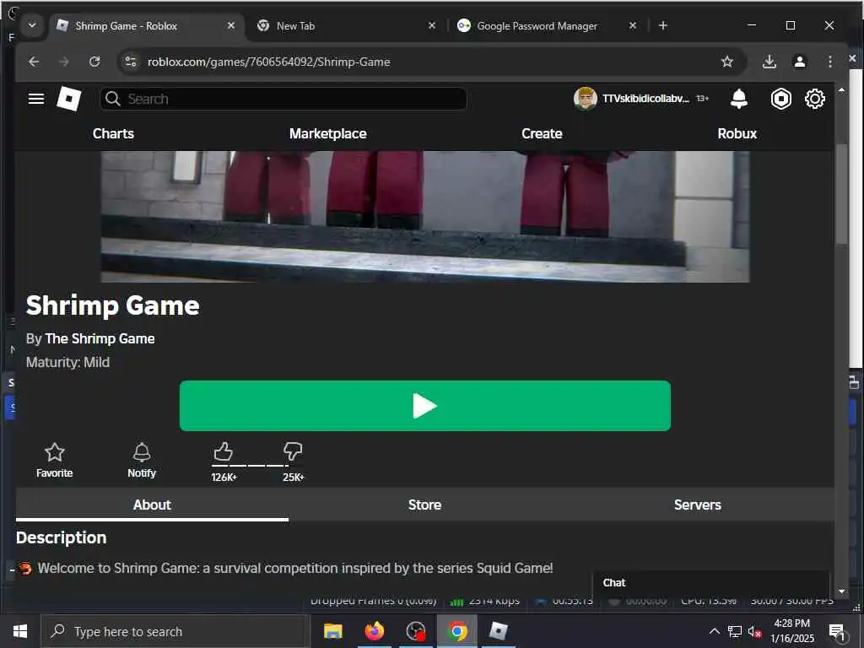Open the Store tab
The image size is (864, 648).
tap(425, 505)
